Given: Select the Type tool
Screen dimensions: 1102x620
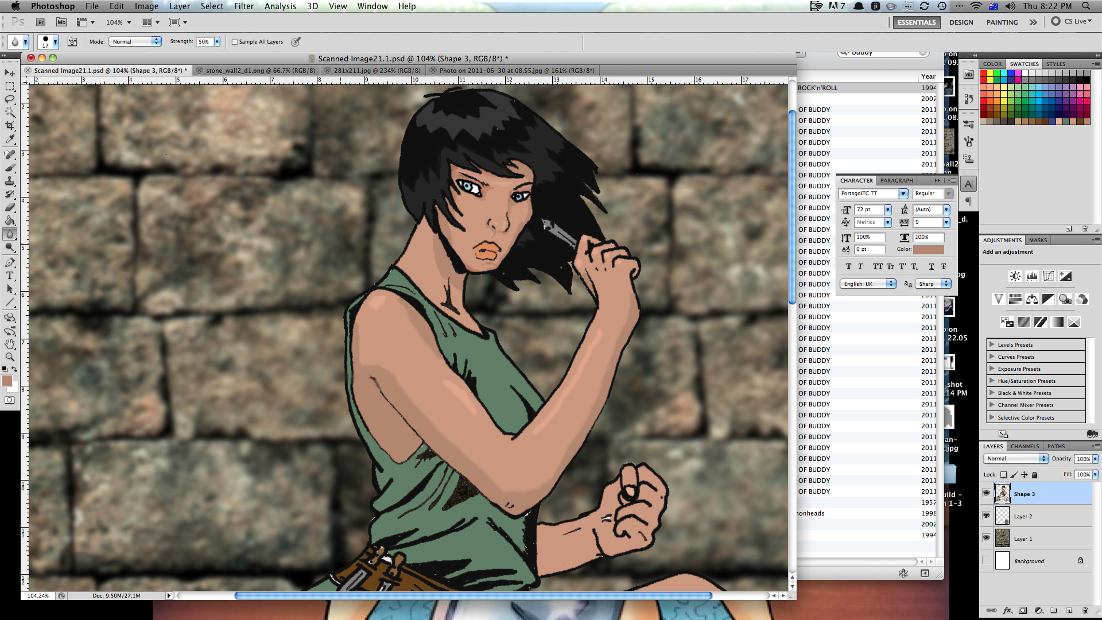Looking at the screenshot, I should tap(10, 276).
